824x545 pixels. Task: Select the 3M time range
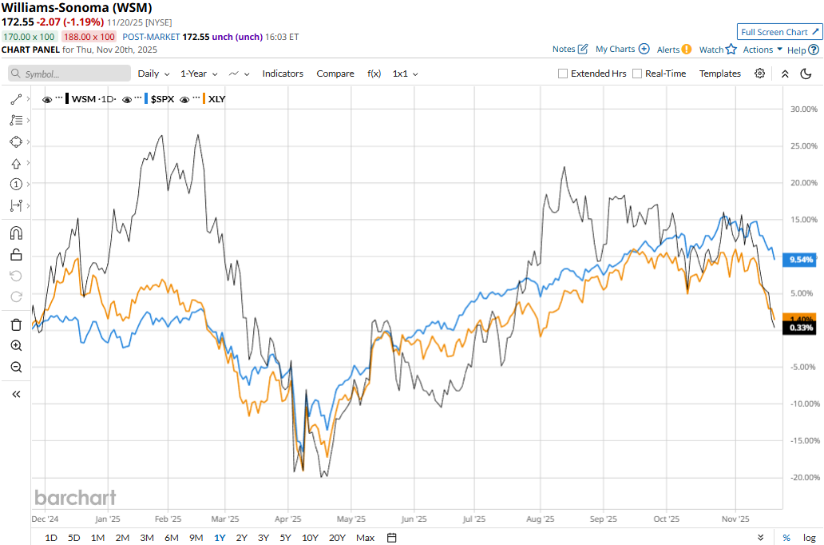coord(147,538)
